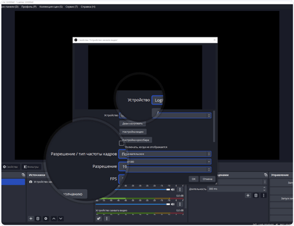Image resolution: width=294 pixels, height=226 pixels.
Task: Click the Свойства source toolbar button
Action: [x=10, y=167]
